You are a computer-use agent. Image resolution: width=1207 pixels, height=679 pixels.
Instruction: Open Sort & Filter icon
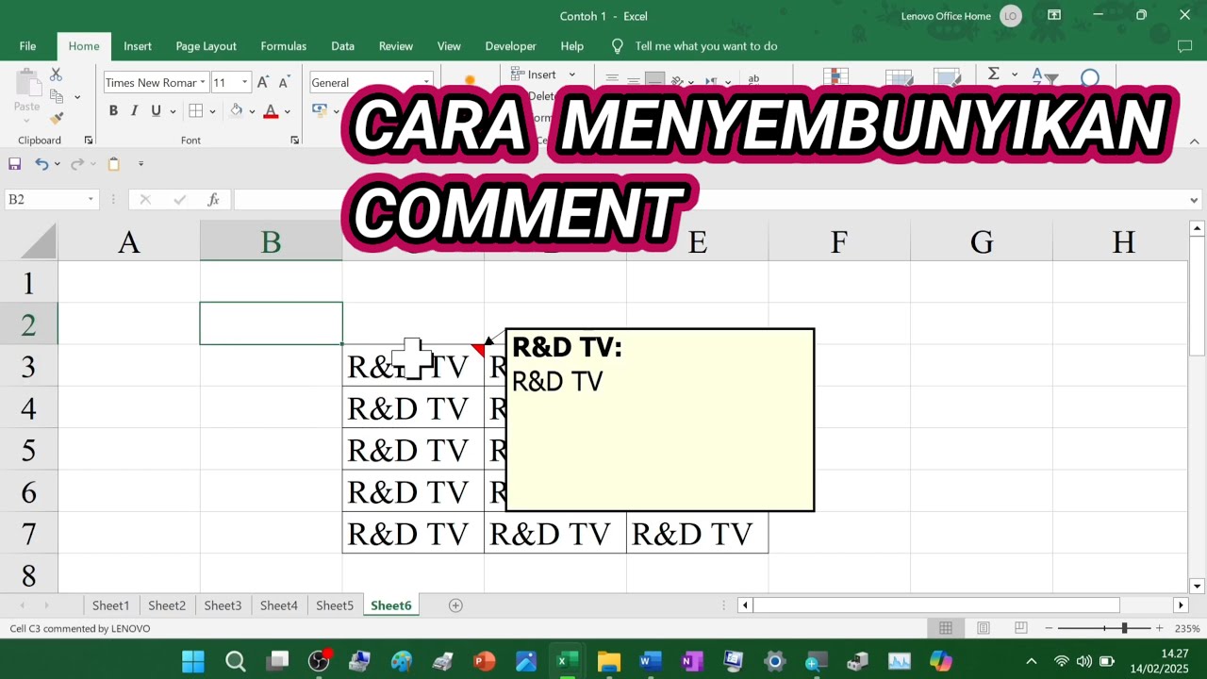click(1044, 75)
